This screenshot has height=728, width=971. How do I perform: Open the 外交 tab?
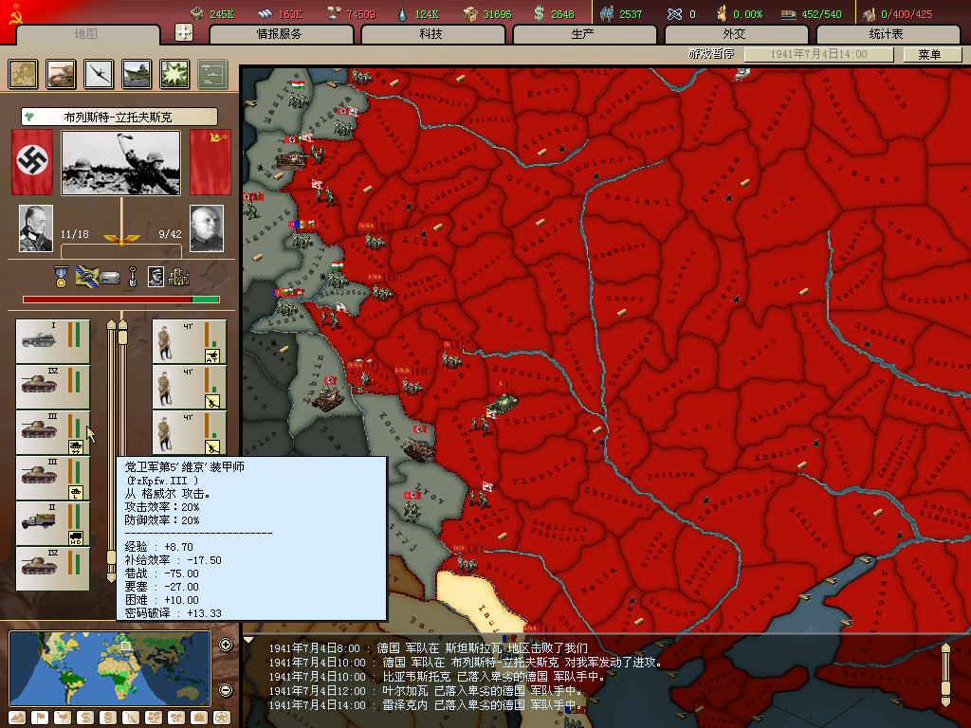(734, 34)
